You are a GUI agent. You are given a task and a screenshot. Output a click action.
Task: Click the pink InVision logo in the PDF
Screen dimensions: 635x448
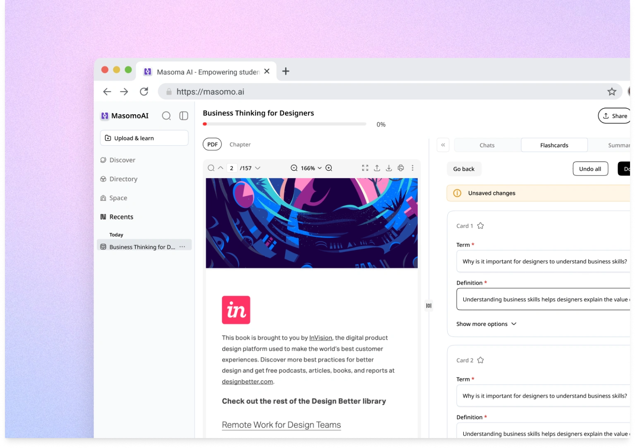[x=236, y=310]
